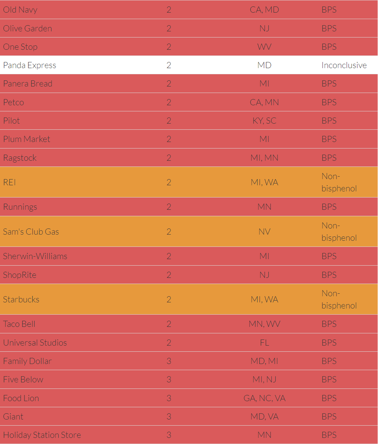The image size is (378, 444).
Task: Select the Non-bisphenol result for REI
Action: 339,182
